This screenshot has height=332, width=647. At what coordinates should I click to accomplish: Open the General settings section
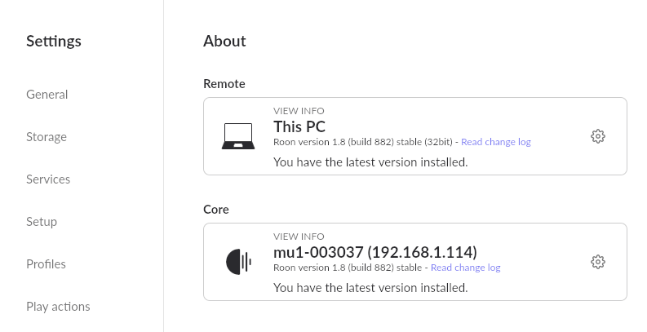point(47,95)
